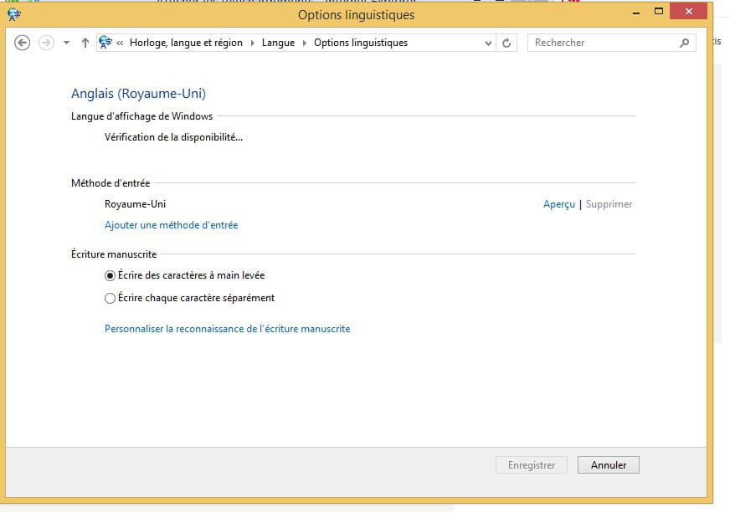Click the '<<' breadcrumb overflow chevron
Viewport: 730px width, 523px height.
(x=121, y=43)
